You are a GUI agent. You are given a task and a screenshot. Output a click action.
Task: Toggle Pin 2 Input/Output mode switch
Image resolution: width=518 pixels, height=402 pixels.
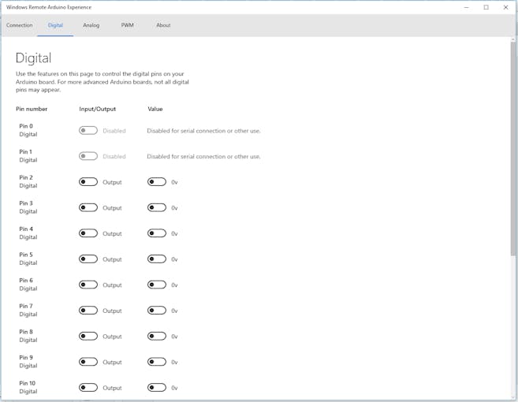coord(88,182)
